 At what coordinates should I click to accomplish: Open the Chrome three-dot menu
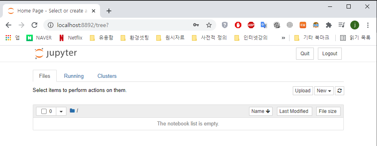point(368,25)
